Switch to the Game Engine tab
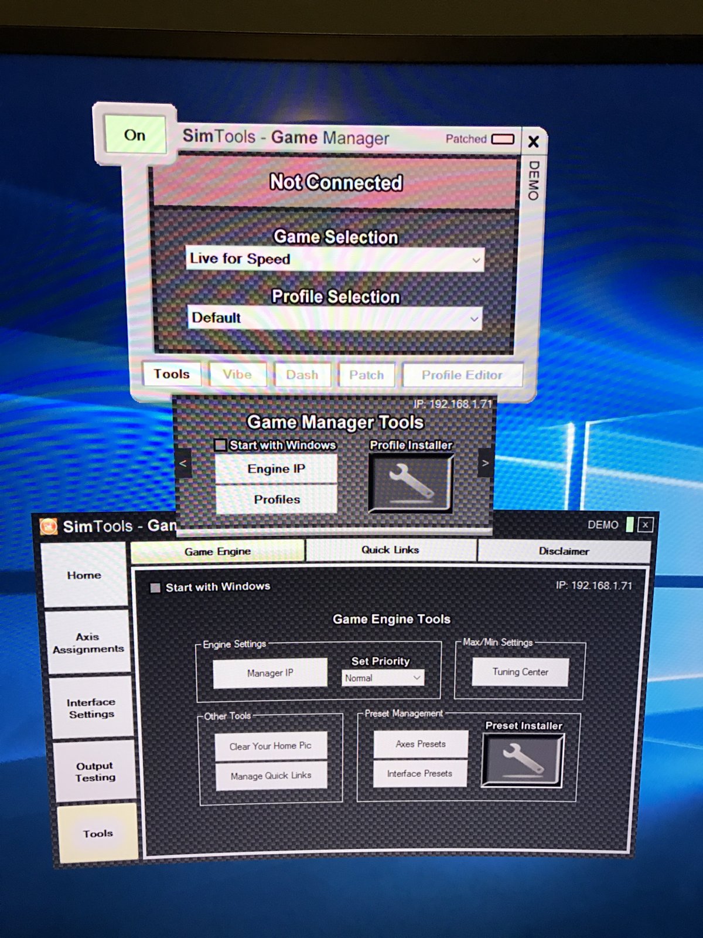 217,551
